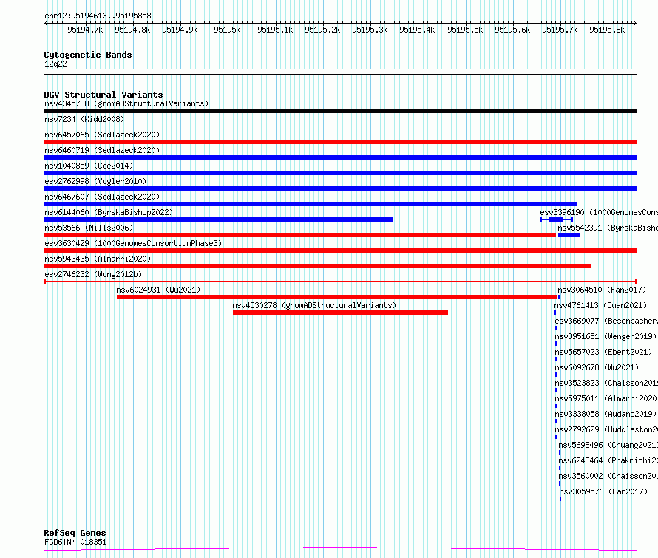The image size is (658, 558).
Task: Select nsv3338058 (Audano2019) label
Action: click(x=606, y=414)
